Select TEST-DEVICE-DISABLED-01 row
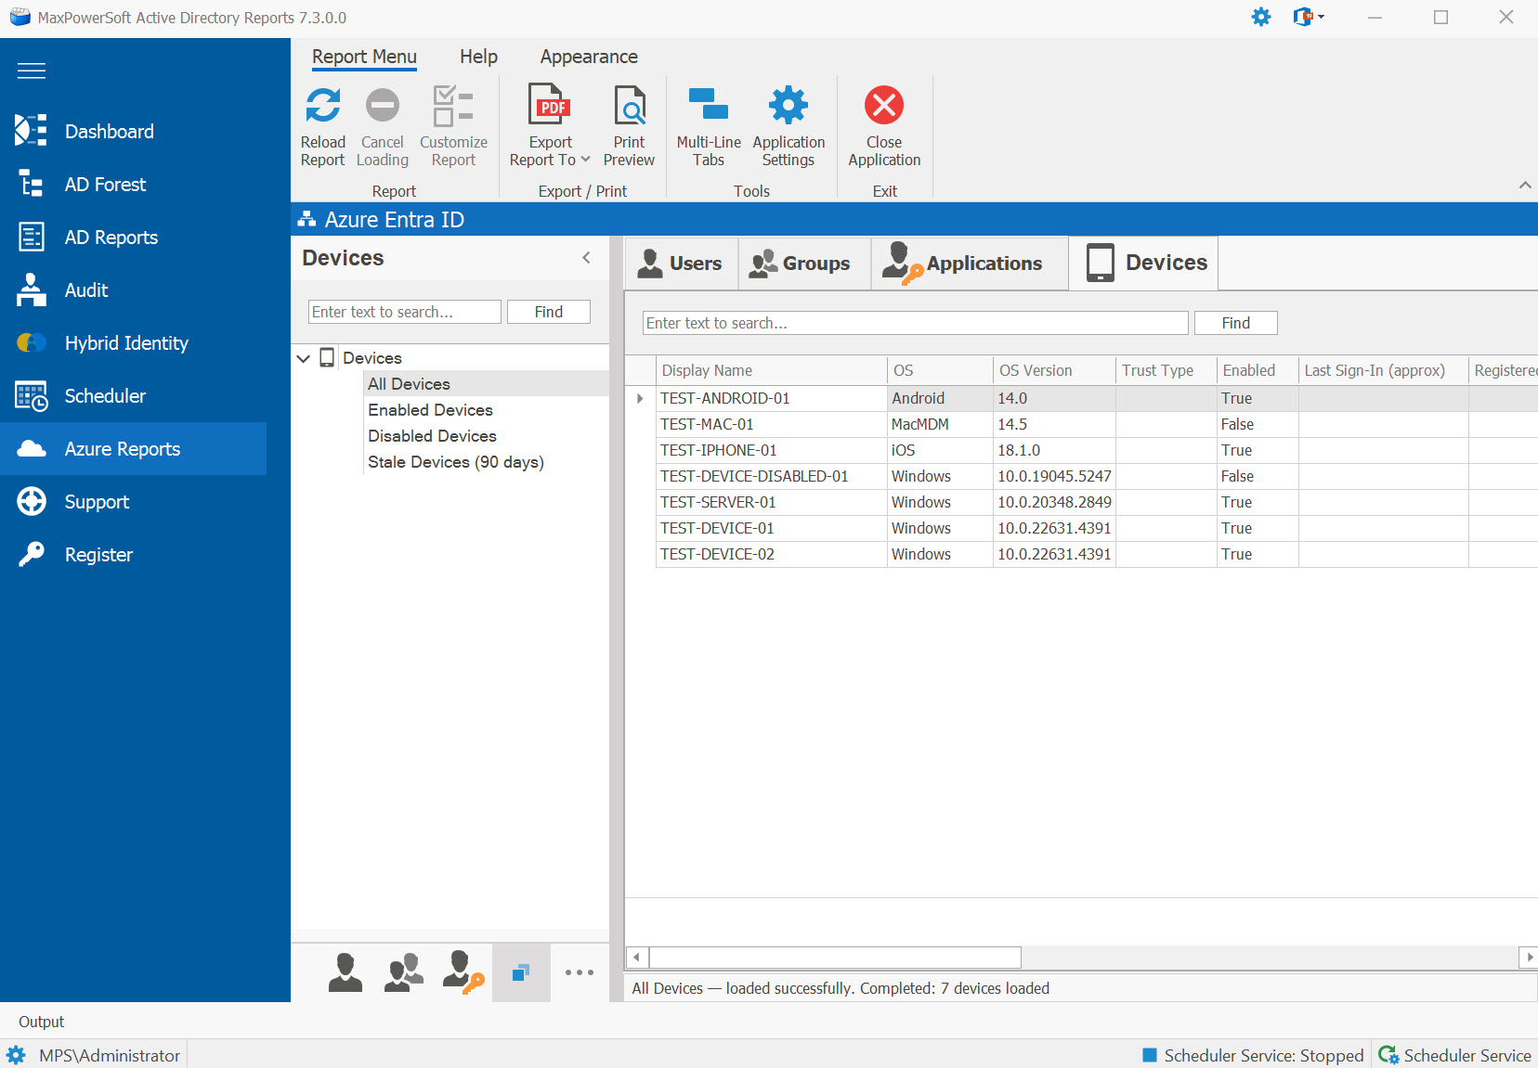This screenshot has width=1538, height=1068. point(1081,476)
